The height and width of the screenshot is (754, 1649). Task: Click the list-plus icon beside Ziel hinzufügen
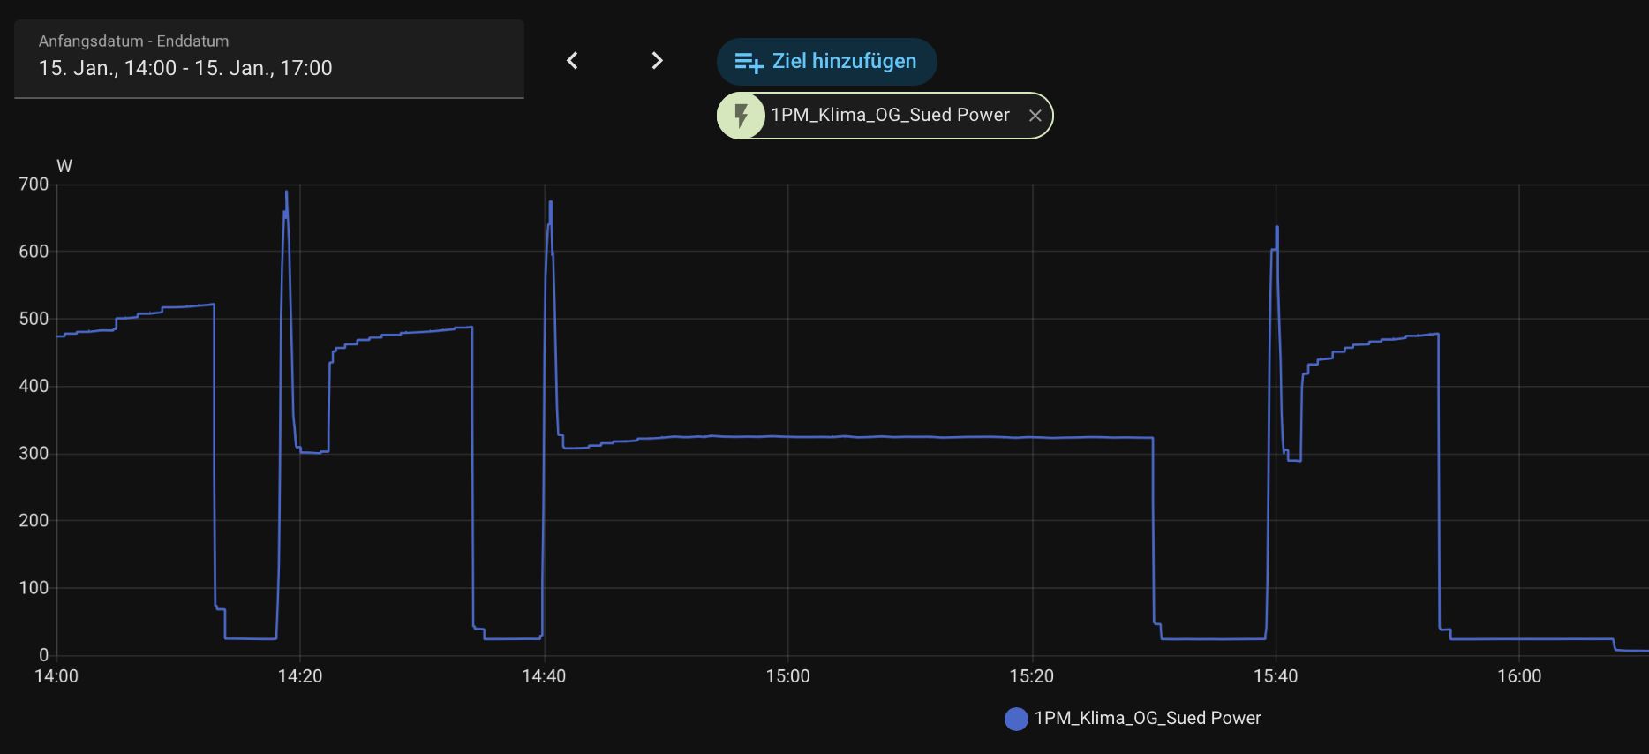point(748,62)
